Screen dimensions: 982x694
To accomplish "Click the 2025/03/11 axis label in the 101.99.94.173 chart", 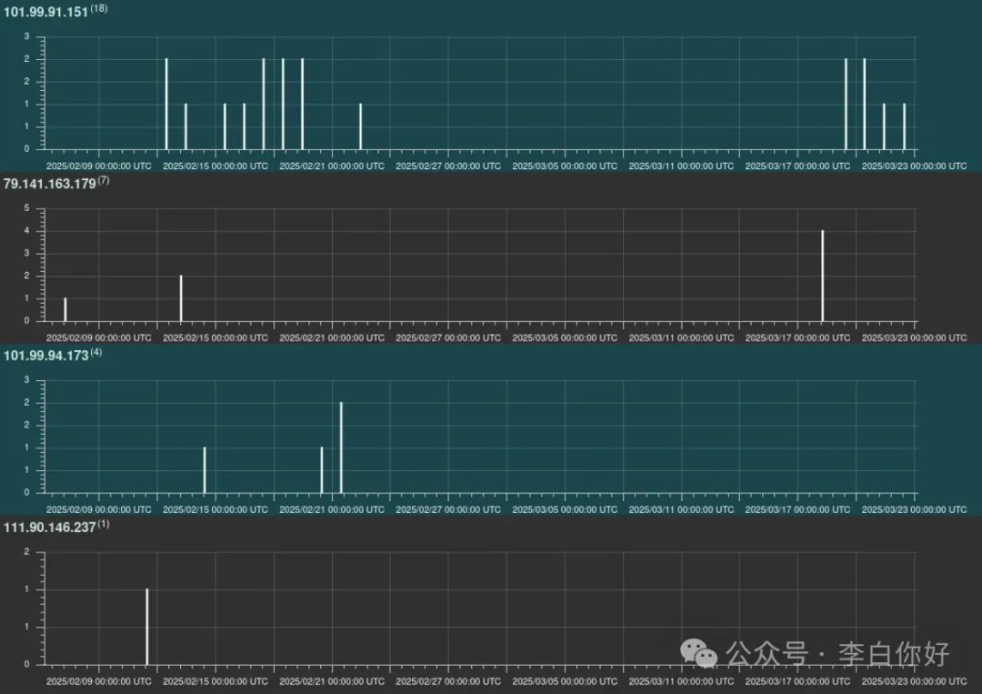I will pyautogui.click(x=681, y=509).
